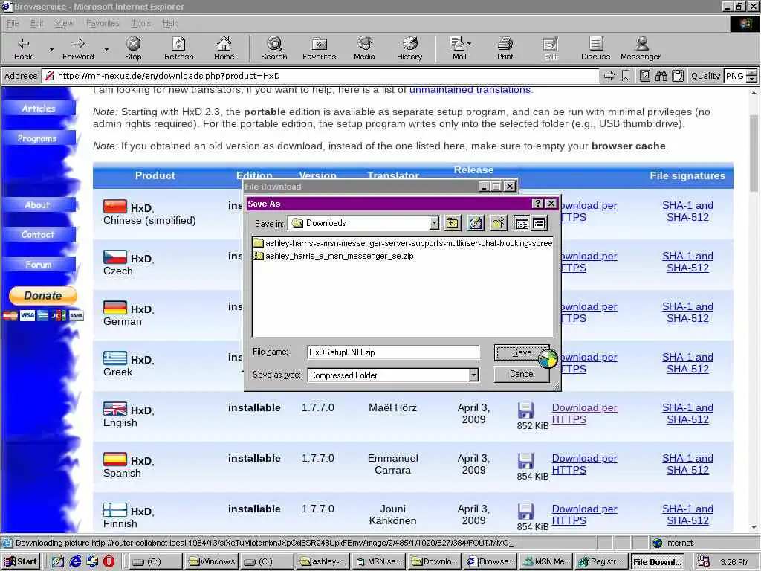Screen dimensions: 761x571
Task: Open the Help menu
Action: [x=170, y=23]
